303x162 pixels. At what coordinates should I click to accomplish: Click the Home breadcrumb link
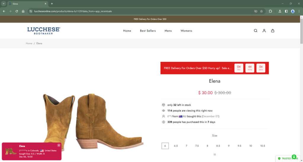pos(29,43)
